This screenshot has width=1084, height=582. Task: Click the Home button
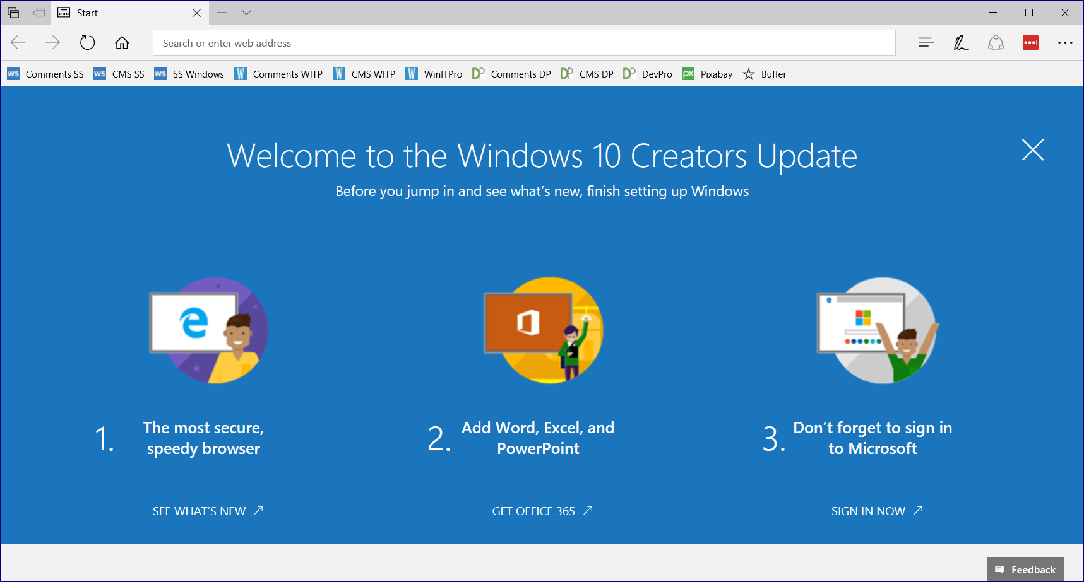122,43
